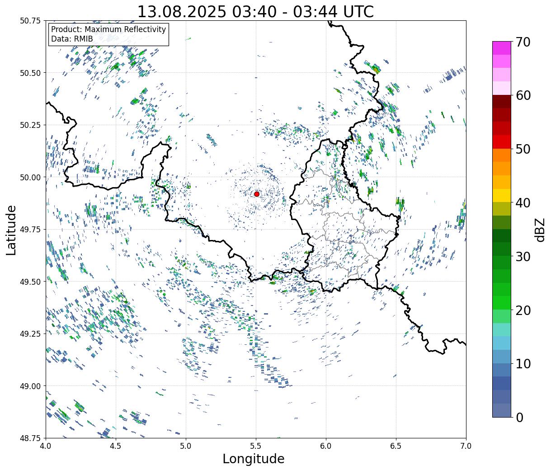Click the longitude tick label 5.5
The height and width of the screenshot is (470, 551).
pos(256,446)
